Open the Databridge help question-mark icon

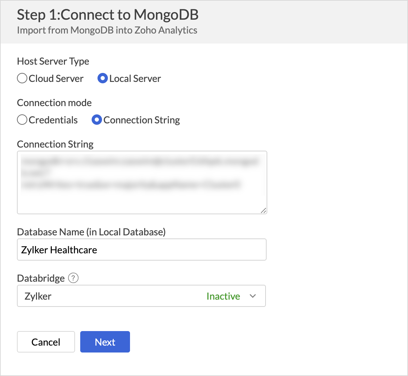[x=73, y=278]
